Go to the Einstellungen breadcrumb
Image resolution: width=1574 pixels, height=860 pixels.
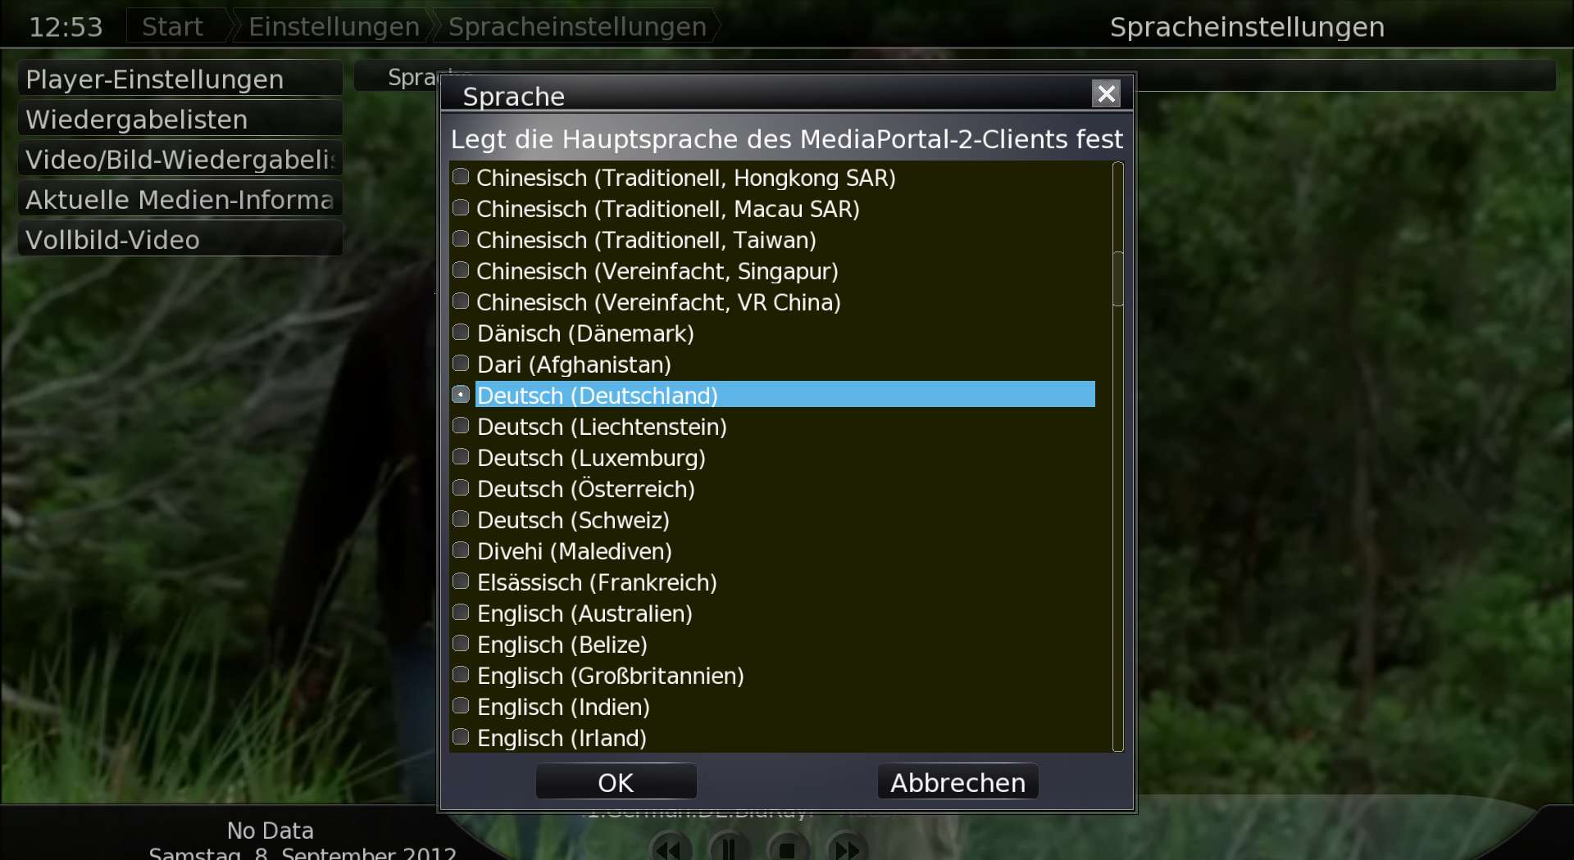point(334,26)
